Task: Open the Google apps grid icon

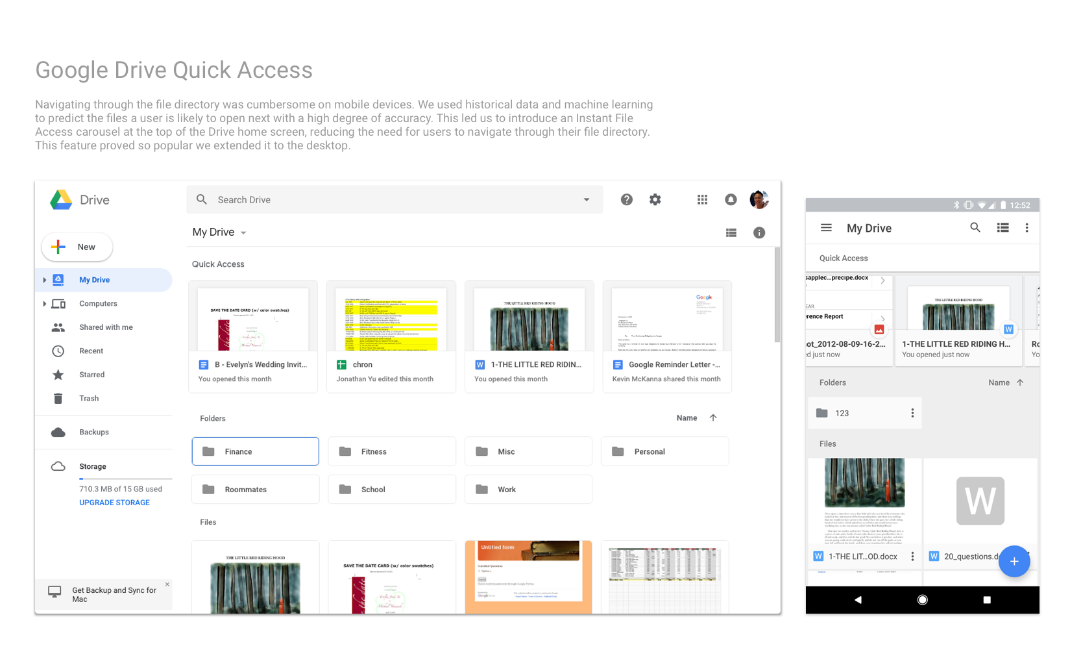Action: coord(702,199)
